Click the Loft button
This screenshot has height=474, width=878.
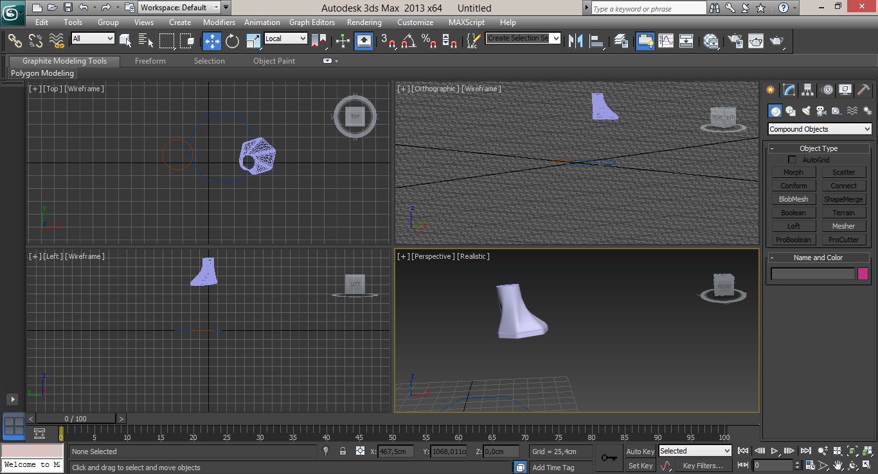coord(794,226)
